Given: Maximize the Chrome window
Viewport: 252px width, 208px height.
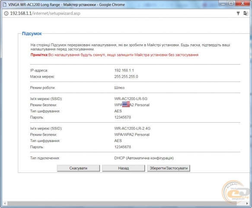Looking at the screenshot, I should (231, 3).
